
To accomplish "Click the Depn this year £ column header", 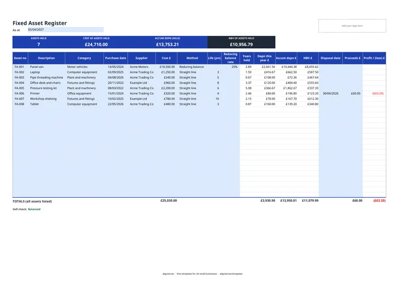I will click(x=264, y=58).
